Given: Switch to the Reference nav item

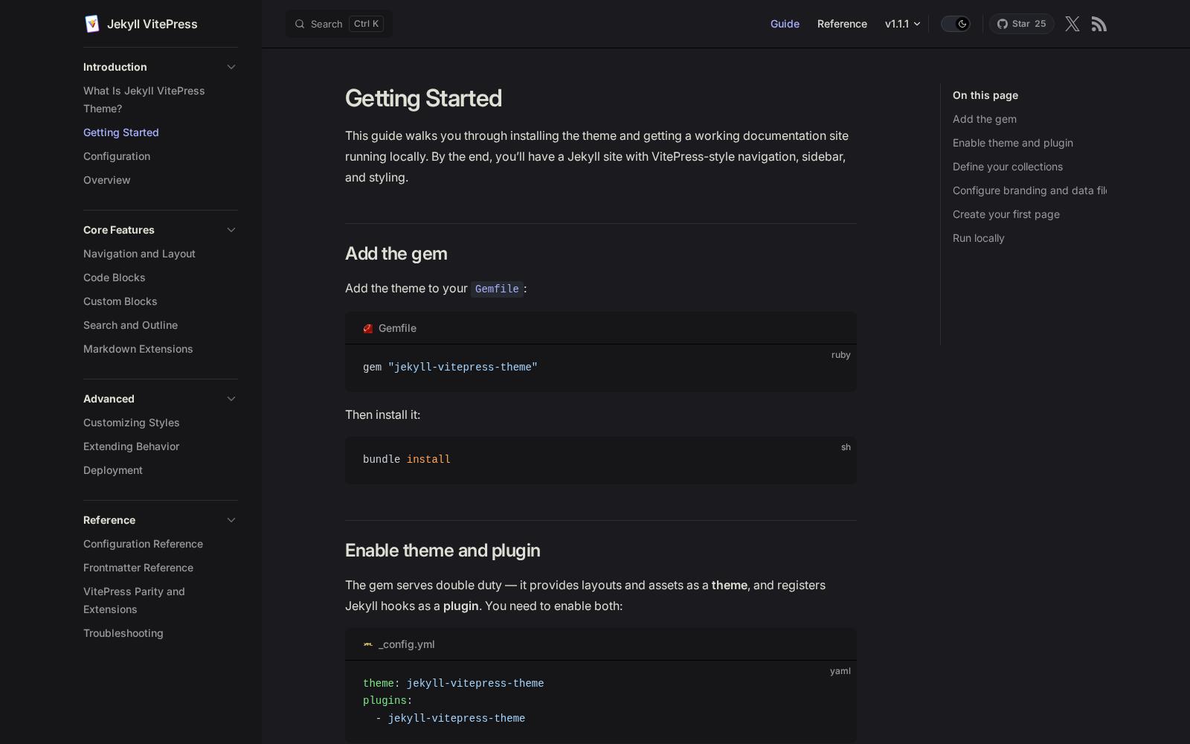Looking at the screenshot, I should coord(842,24).
